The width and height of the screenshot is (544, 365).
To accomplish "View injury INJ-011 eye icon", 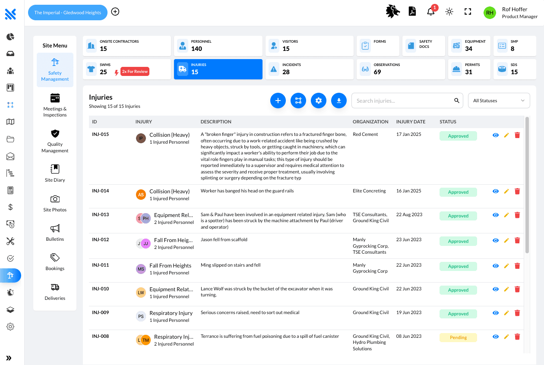I will (x=496, y=265).
